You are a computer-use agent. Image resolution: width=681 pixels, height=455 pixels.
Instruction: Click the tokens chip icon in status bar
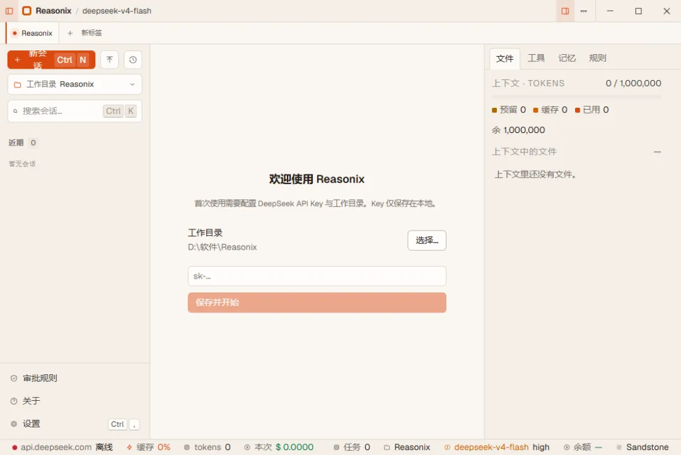187,447
